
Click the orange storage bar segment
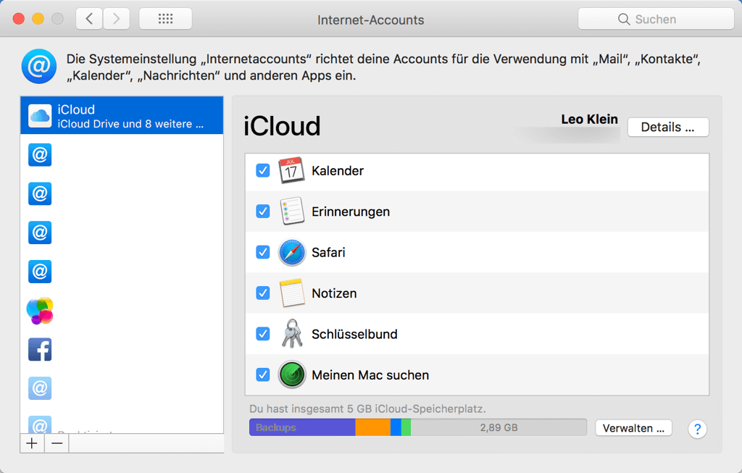tap(373, 427)
